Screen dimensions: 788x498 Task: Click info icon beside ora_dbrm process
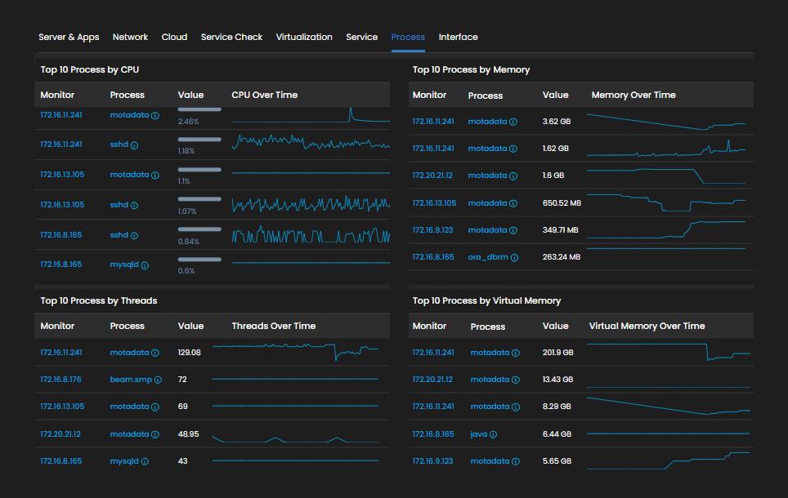click(x=515, y=257)
